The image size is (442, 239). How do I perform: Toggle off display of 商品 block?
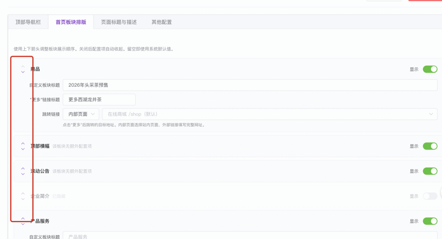(430, 69)
